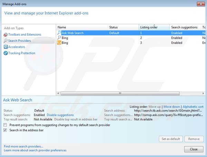Click the Tracking Protection blocked-circle icon

6,53
